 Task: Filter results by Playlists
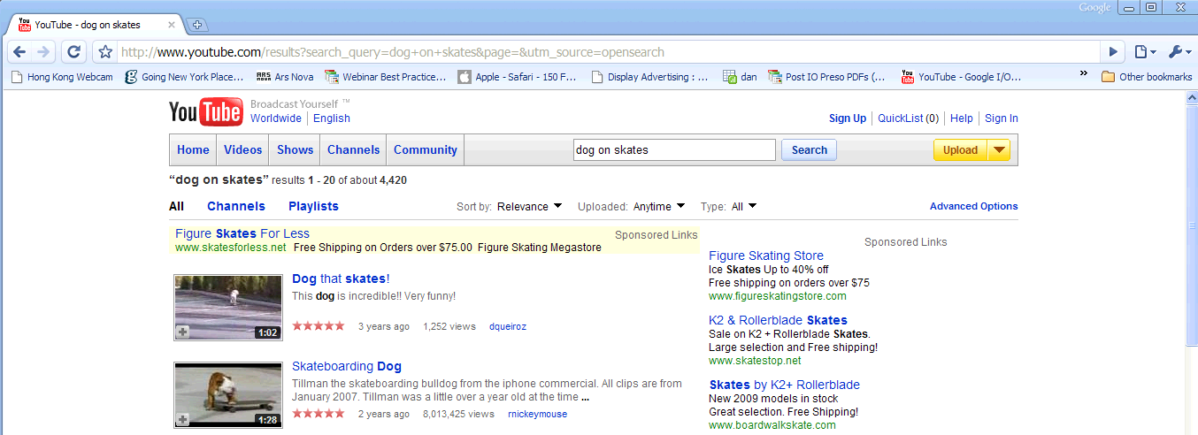click(313, 206)
